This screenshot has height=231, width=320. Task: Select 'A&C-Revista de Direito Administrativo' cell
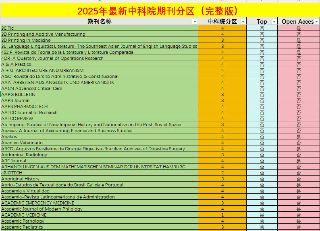(100, 76)
